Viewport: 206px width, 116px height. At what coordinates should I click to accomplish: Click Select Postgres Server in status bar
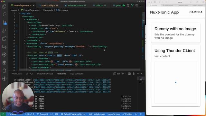click(73, 114)
